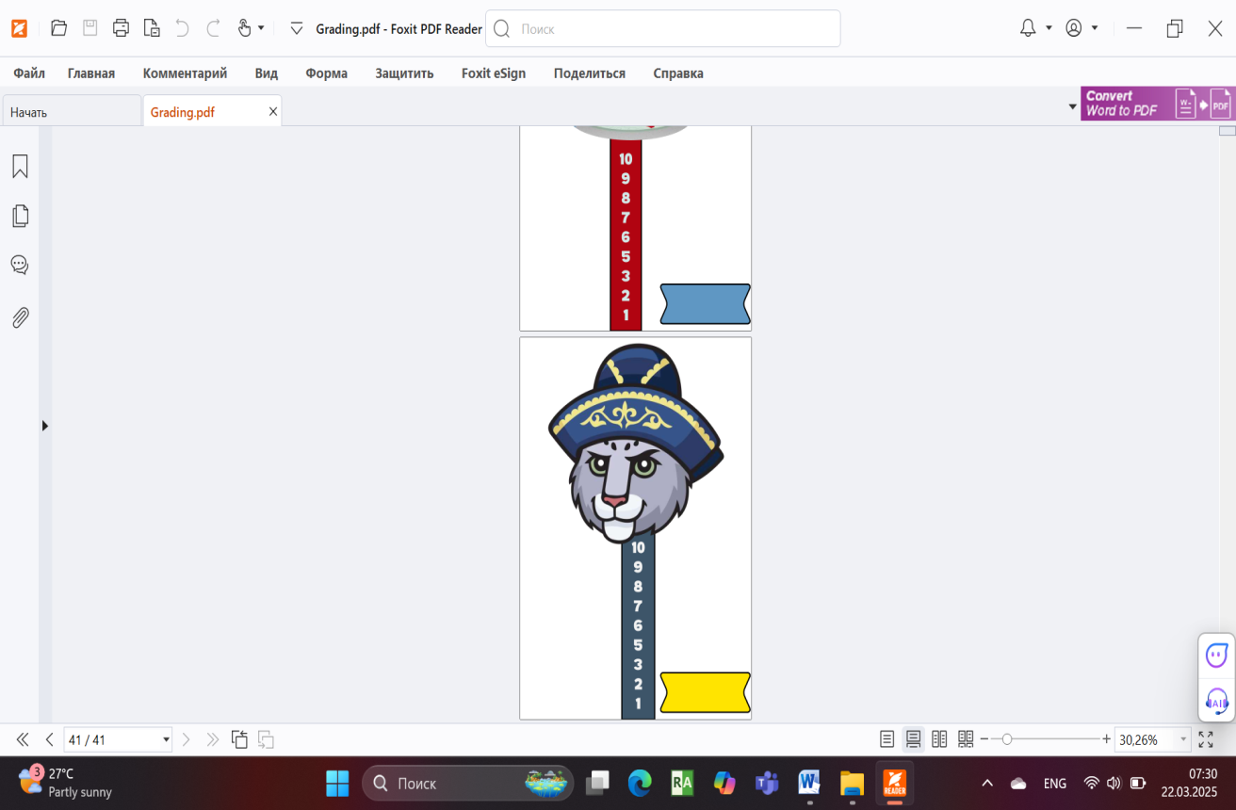1236x810 pixels.
Task: Expand the left navigation panel arrow
Action: (44, 426)
